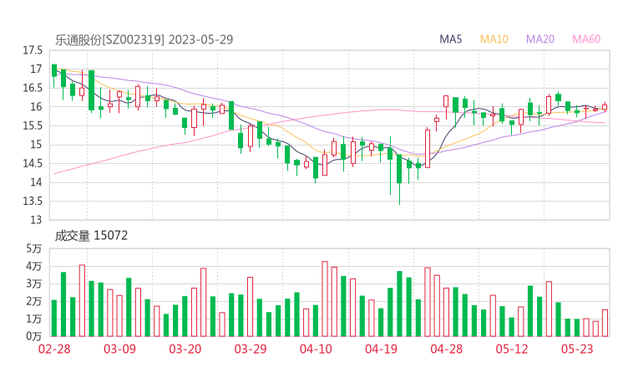Screen dimensions: 618x368
Task: Click the 05-23 date axis label
Action: pos(577,349)
